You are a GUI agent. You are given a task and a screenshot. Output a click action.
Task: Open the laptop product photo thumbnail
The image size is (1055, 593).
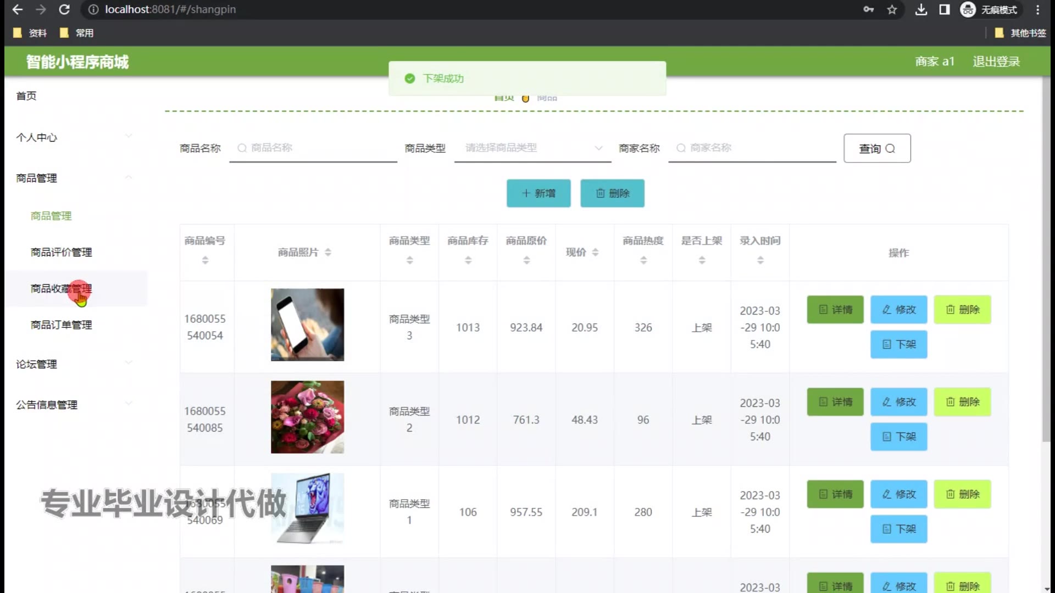click(x=308, y=508)
